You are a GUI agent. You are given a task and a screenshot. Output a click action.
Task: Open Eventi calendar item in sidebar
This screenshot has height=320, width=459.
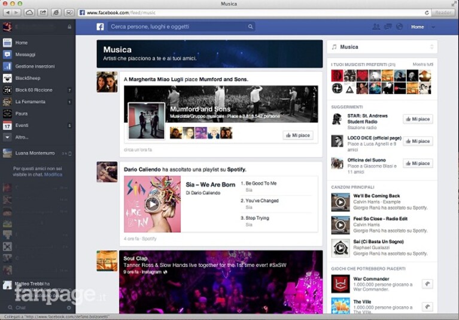pos(38,126)
